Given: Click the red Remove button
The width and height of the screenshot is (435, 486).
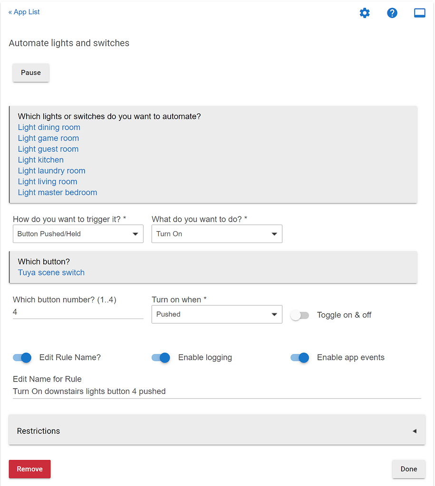Looking at the screenshot, I should [29, 469].
